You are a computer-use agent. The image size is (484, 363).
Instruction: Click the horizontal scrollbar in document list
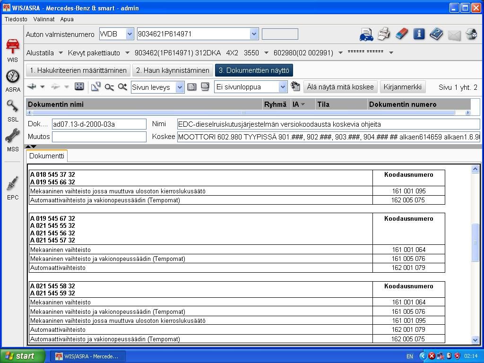click(242, 112)
